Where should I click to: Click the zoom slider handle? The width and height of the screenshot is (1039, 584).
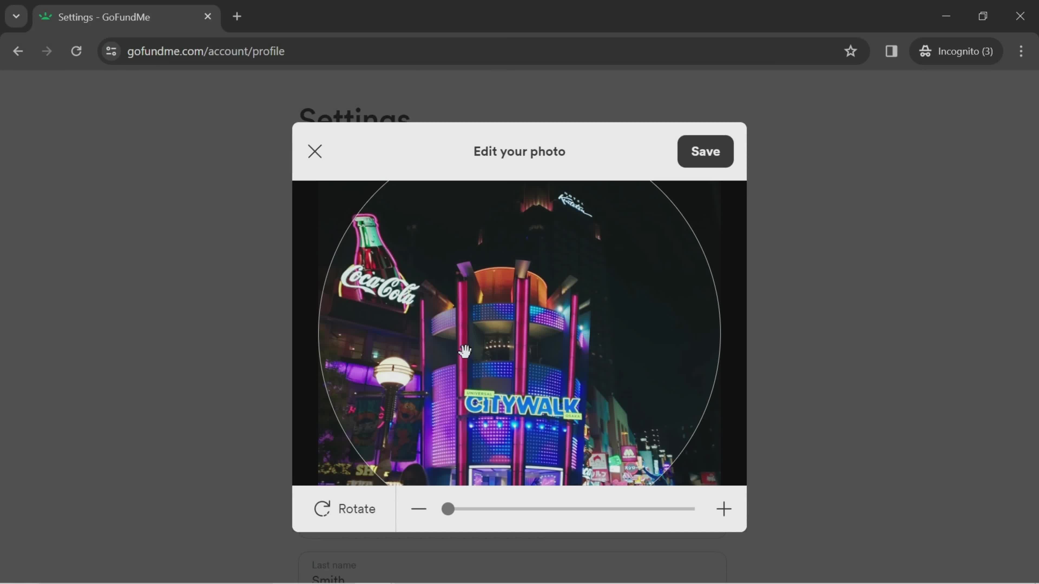[448, 509]
